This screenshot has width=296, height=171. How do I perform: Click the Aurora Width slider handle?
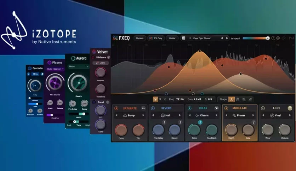click(84, 114)
